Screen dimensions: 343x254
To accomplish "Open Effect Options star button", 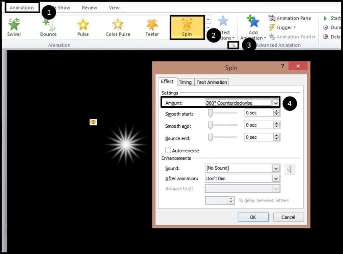I will click(x=223, y=21).
